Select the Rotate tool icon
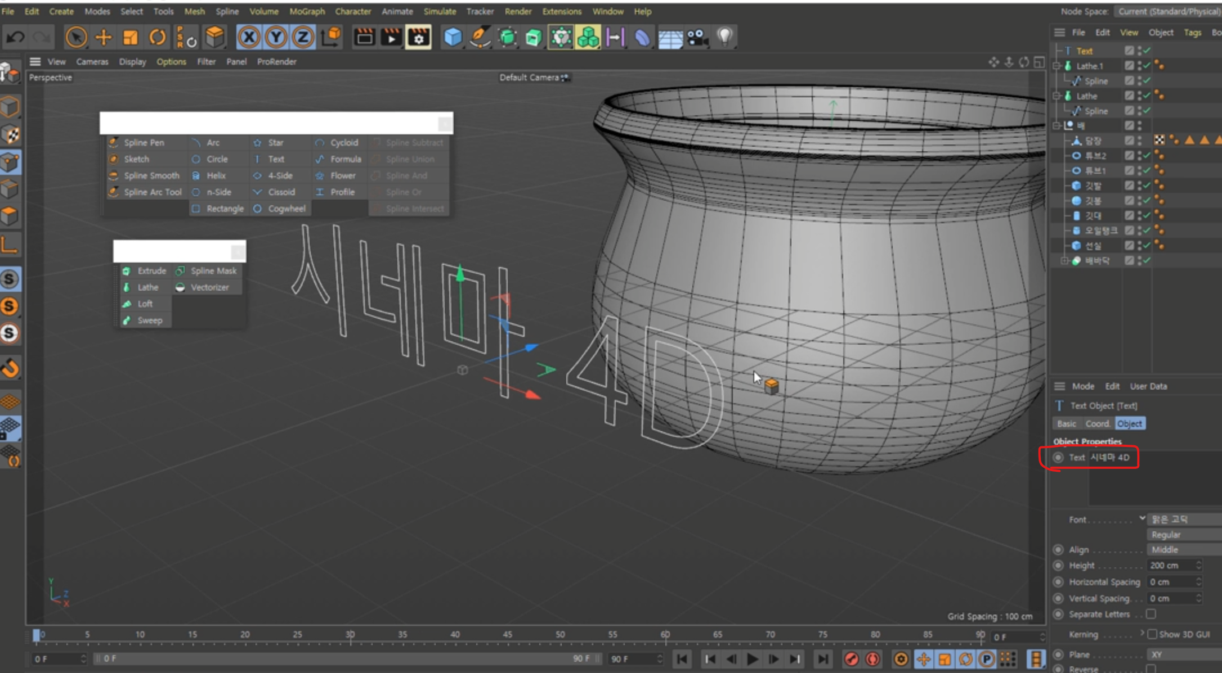 (158, 38)
